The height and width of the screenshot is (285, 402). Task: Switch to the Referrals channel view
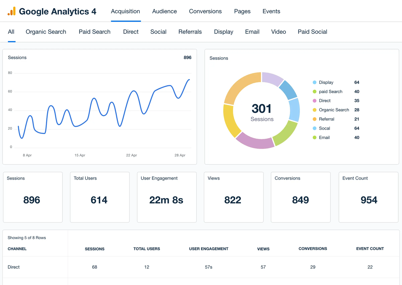(190, 32)
